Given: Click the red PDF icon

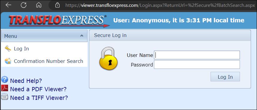Looking at the screenshot, I should point(4,88).
